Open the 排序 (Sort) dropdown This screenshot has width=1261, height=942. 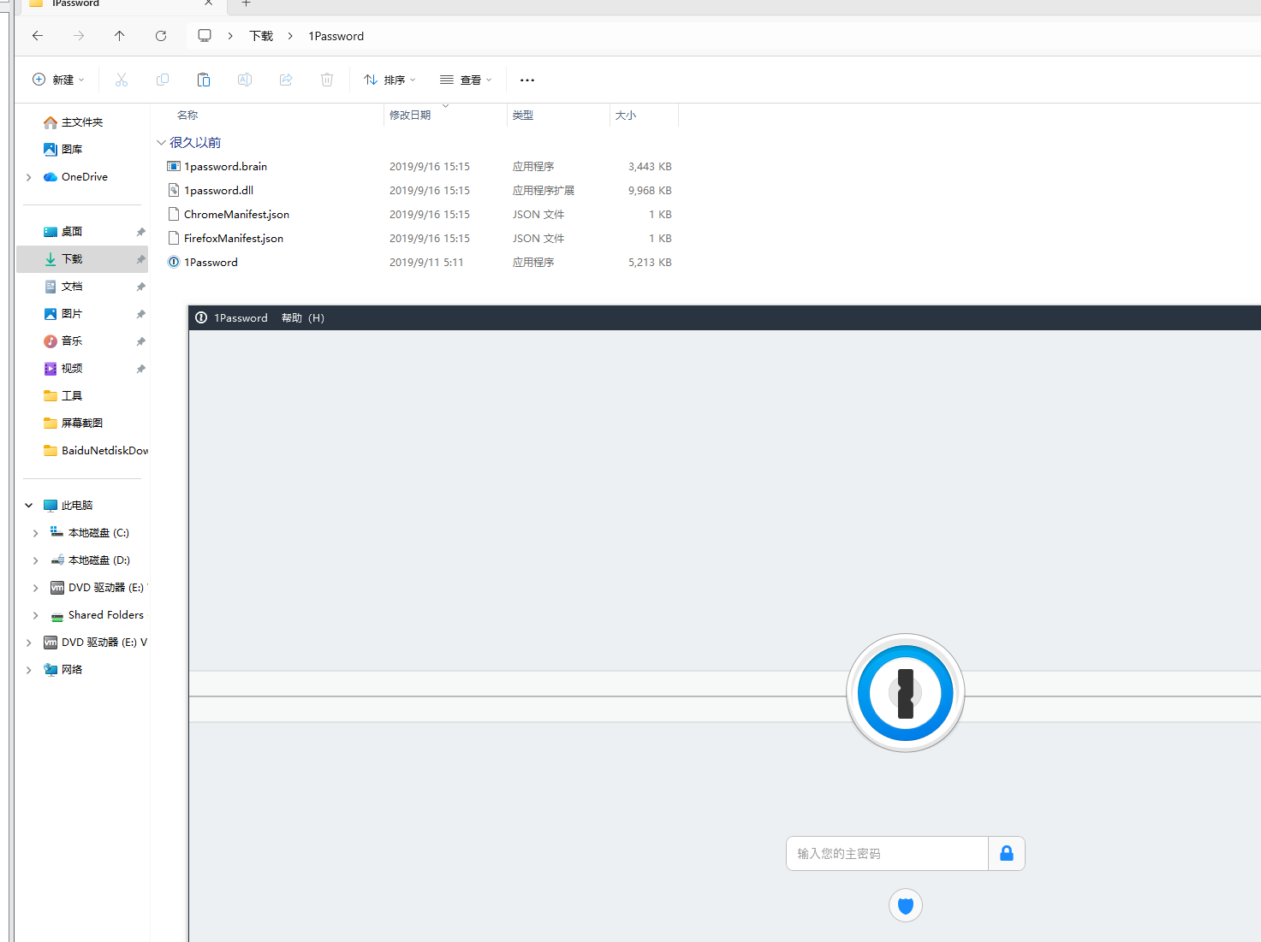tap(390, 80)
